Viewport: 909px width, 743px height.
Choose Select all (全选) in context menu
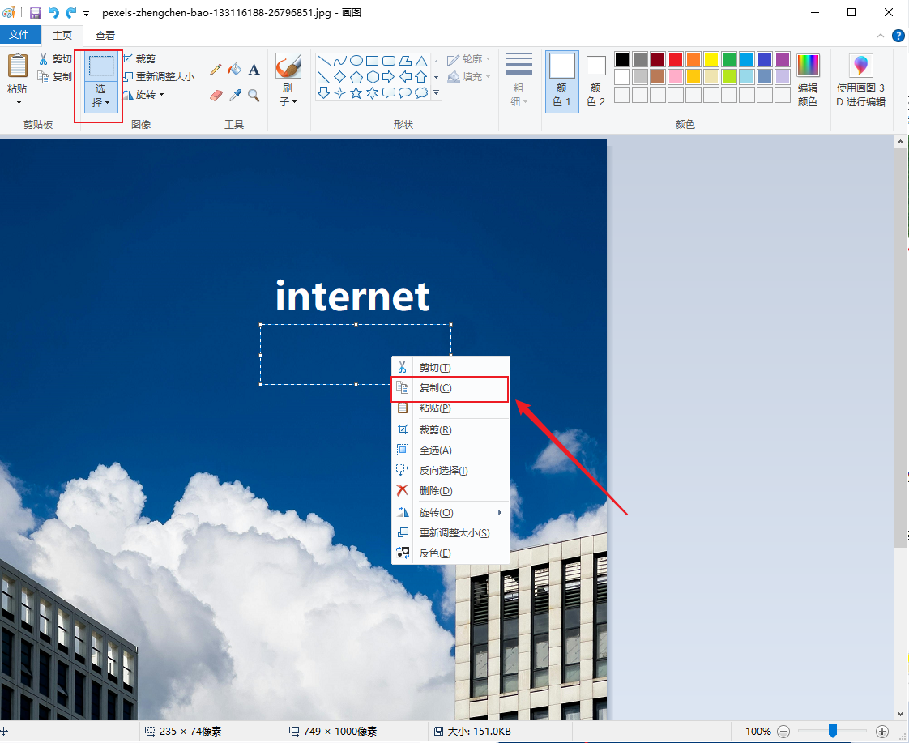(450, 450)
